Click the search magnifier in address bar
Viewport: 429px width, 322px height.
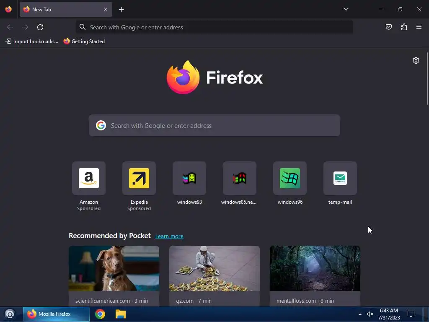tap(83, 27)
